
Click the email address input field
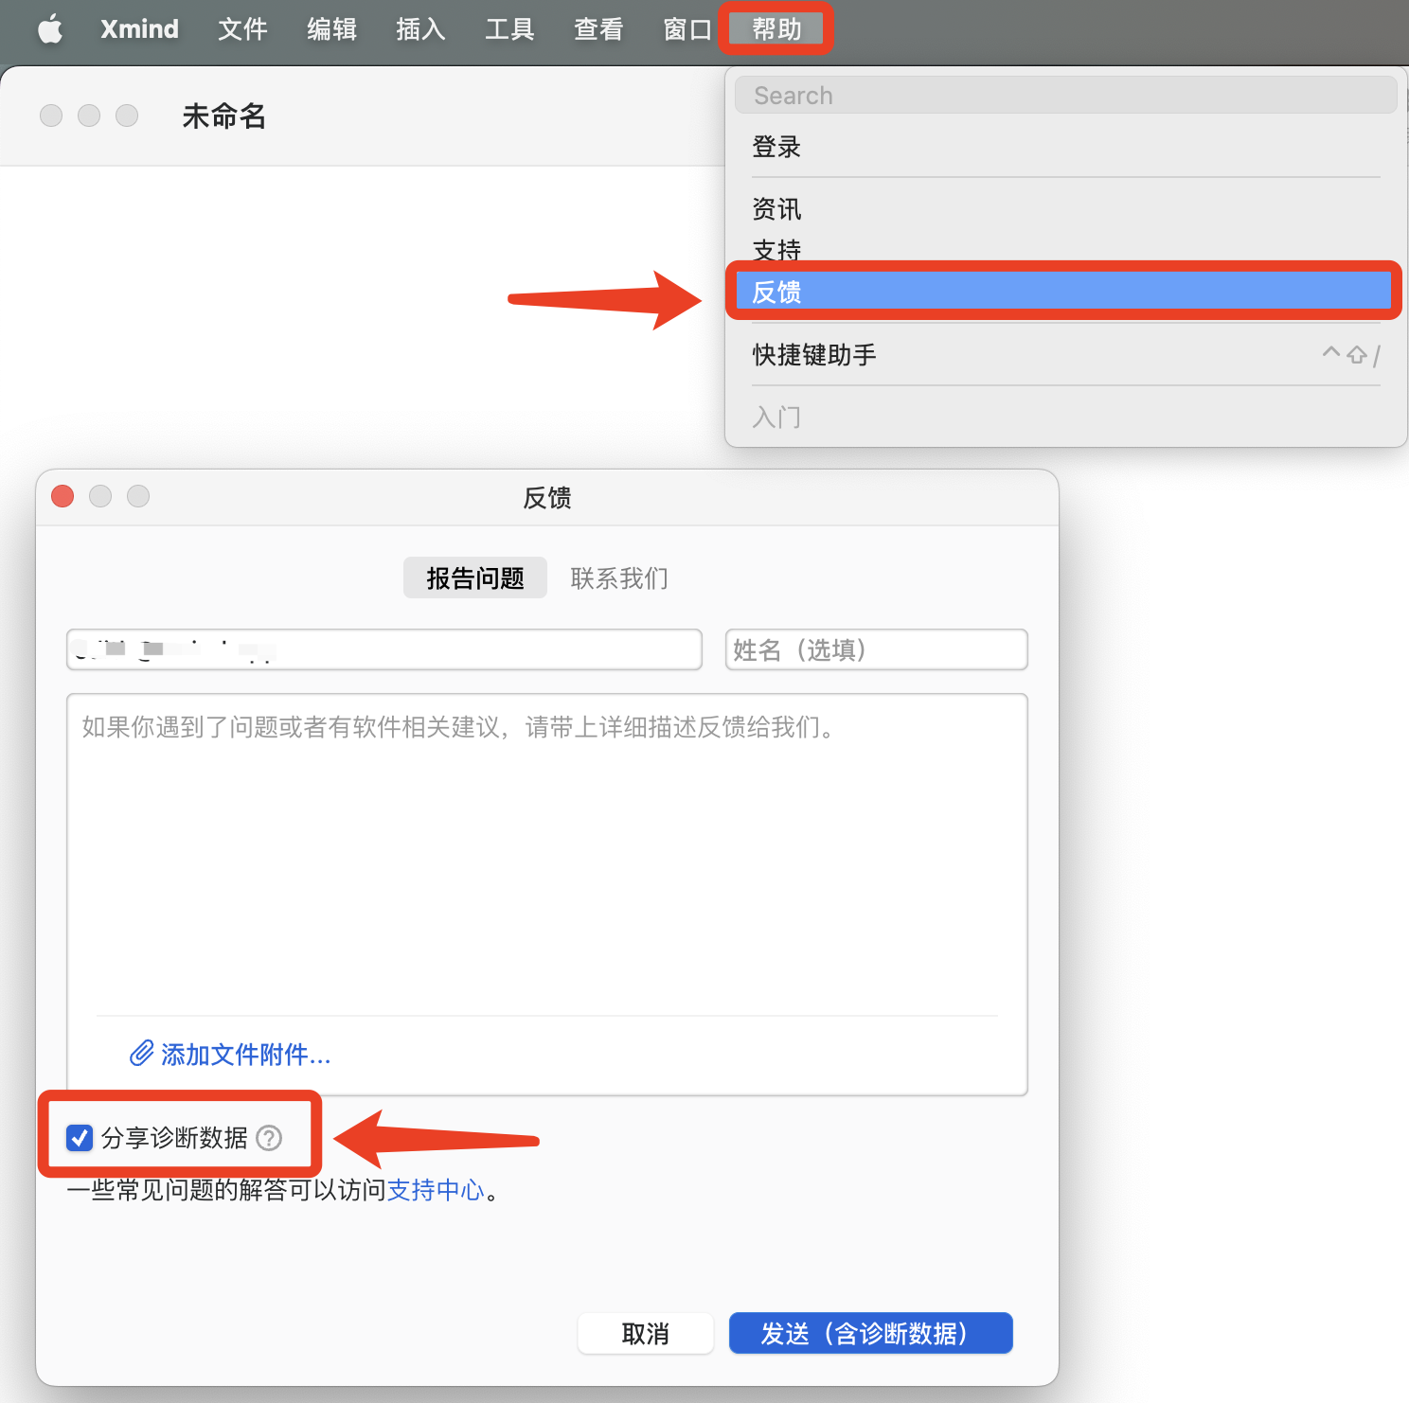pos(384,649)
